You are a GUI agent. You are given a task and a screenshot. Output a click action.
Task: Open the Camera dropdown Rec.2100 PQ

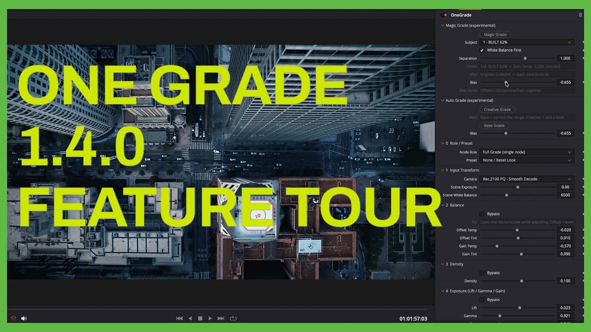coord(526,179)
